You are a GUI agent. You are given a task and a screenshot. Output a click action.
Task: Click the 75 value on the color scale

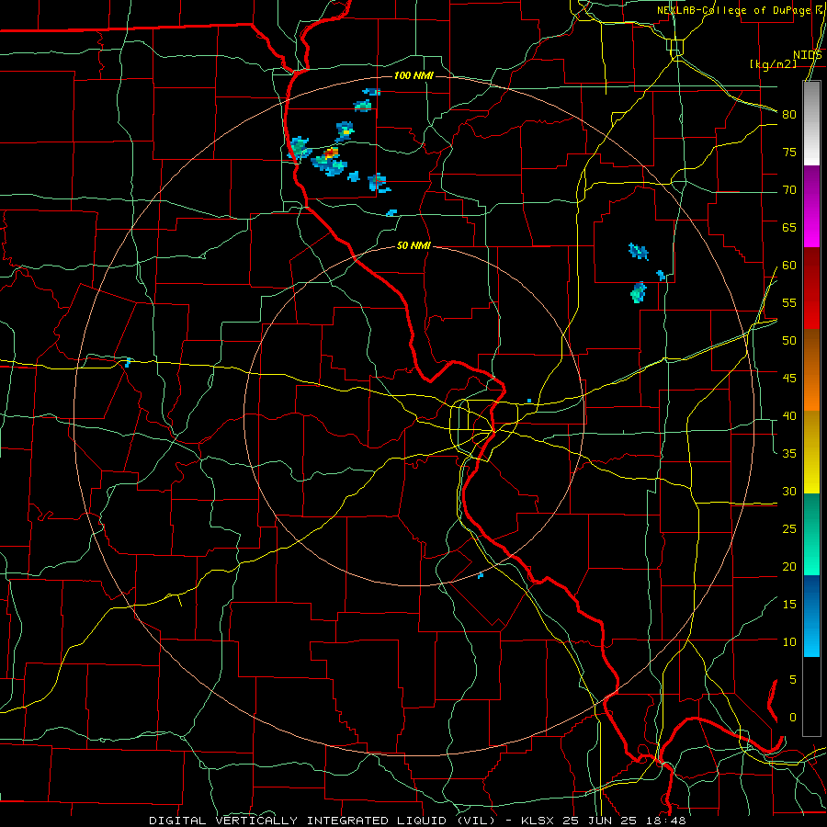coord(789,153)
